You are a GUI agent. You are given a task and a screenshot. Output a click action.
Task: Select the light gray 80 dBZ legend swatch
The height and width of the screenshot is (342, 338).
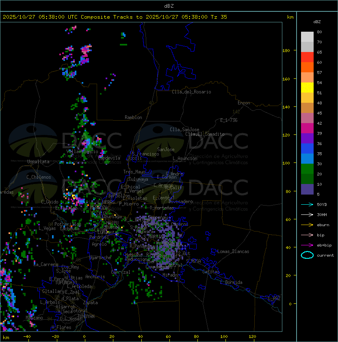coord(307,37)
